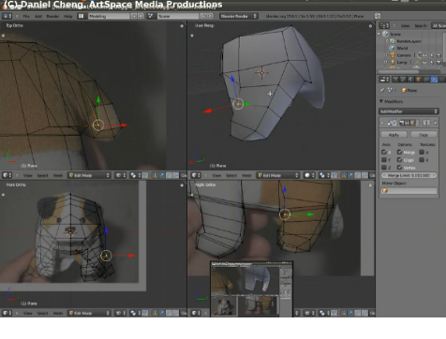Image resolution: width=446 pixels, height=339 pixels.
Task: Open Edit Mode dropdown in User Persp header
Action: [x=277, y=175]
